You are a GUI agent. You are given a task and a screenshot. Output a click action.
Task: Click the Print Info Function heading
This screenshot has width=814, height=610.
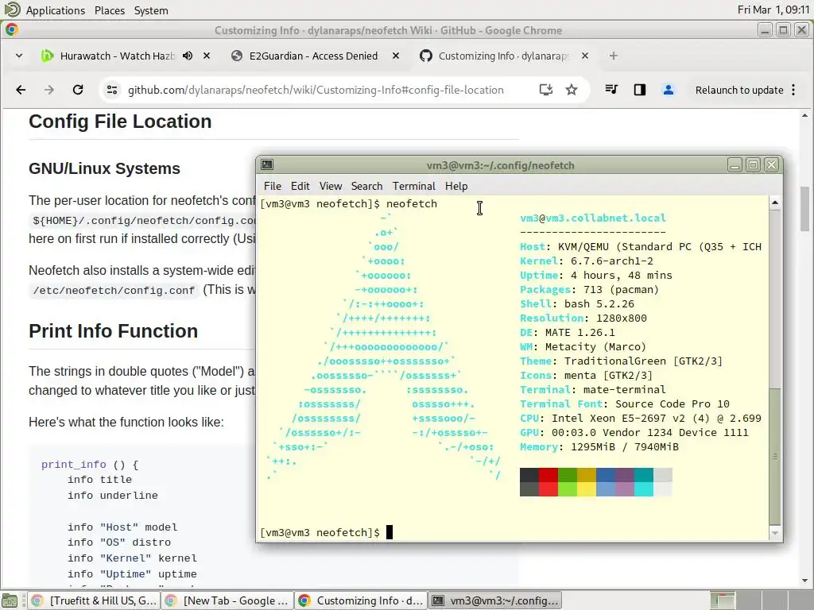113,331
